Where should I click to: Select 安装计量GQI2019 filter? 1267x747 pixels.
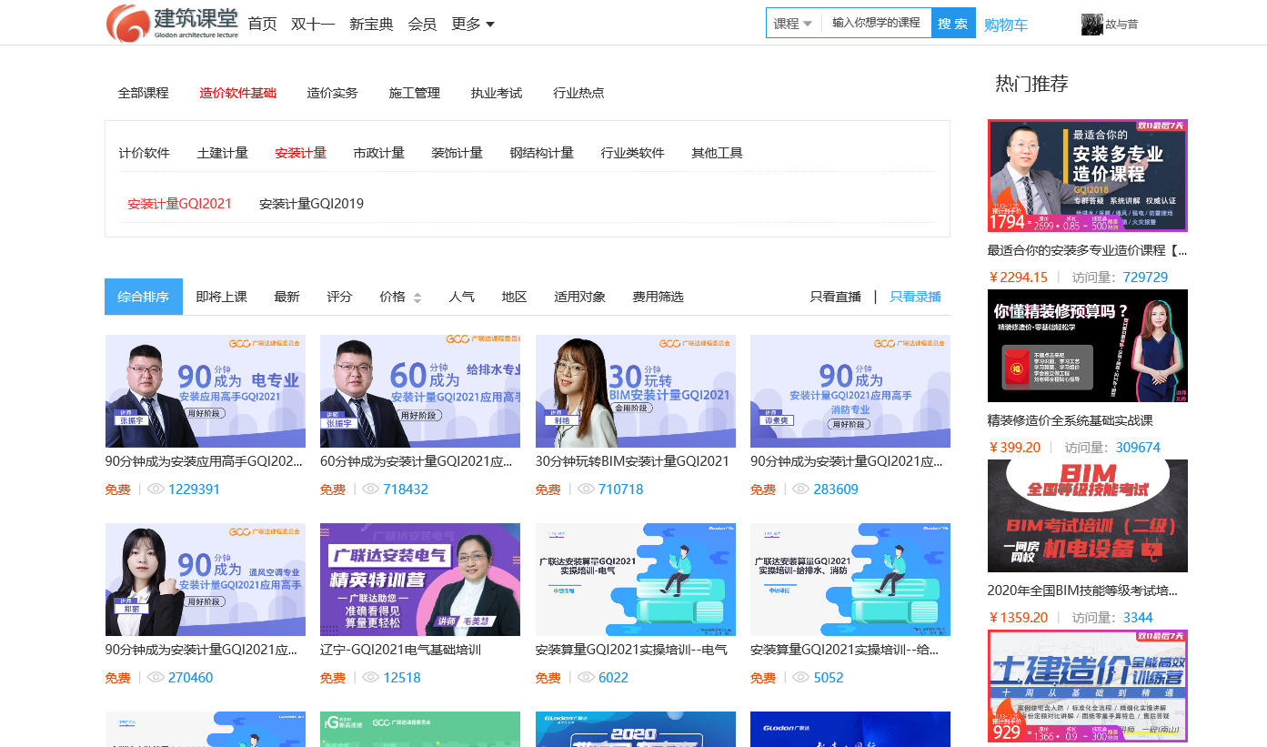(311, 204)
